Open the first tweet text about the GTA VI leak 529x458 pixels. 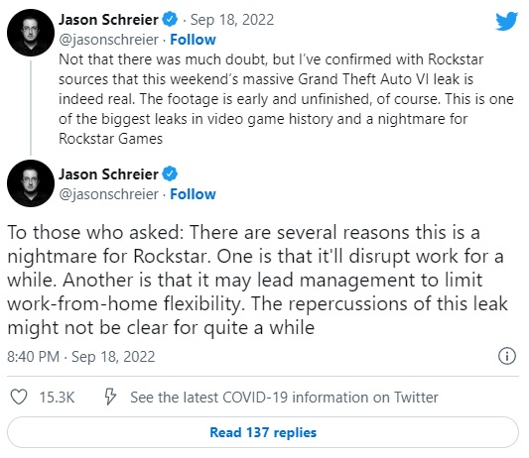[286, 99]
